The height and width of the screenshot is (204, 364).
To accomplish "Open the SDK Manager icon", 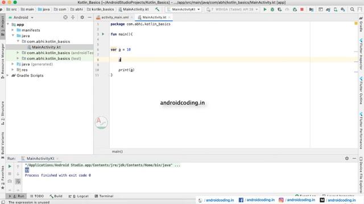I will click(343, 10).
